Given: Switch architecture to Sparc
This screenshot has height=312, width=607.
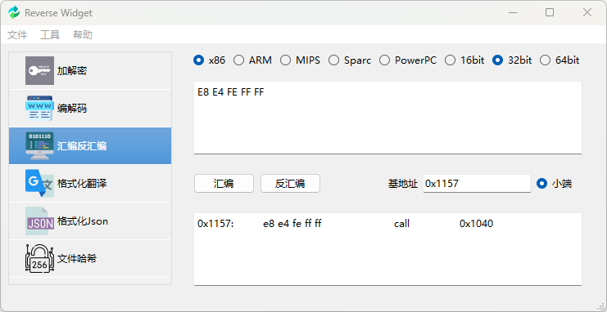Looking at the screenshot, I should point(350,60).
